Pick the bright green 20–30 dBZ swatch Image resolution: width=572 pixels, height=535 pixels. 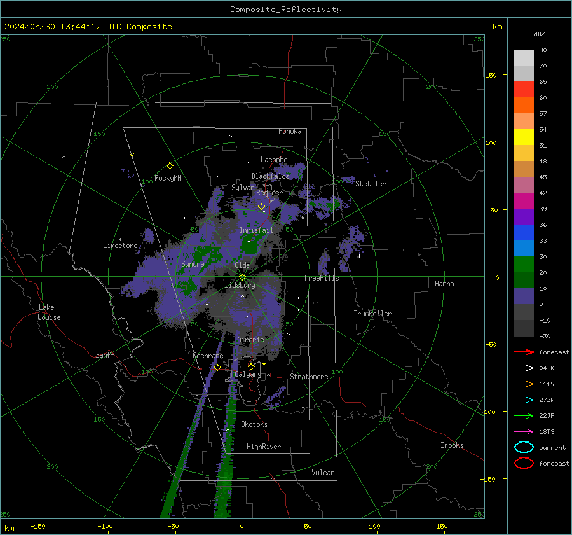point(524,265)
